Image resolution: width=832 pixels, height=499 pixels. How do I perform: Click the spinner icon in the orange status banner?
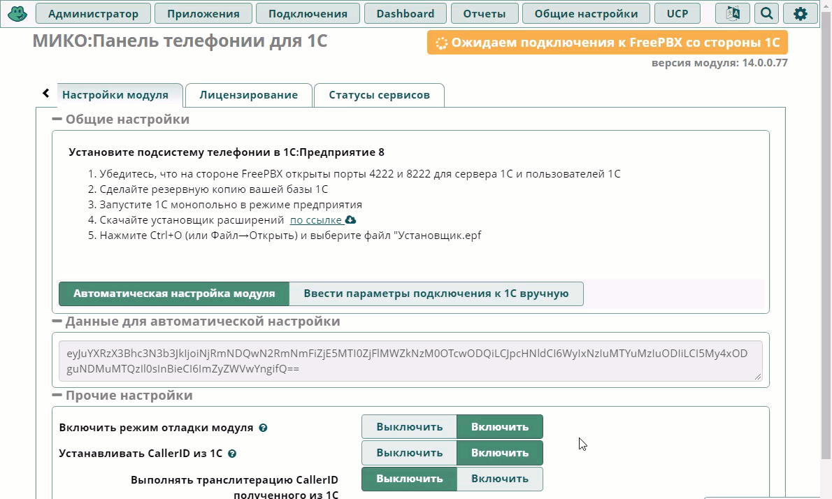(x=440, y=42)
